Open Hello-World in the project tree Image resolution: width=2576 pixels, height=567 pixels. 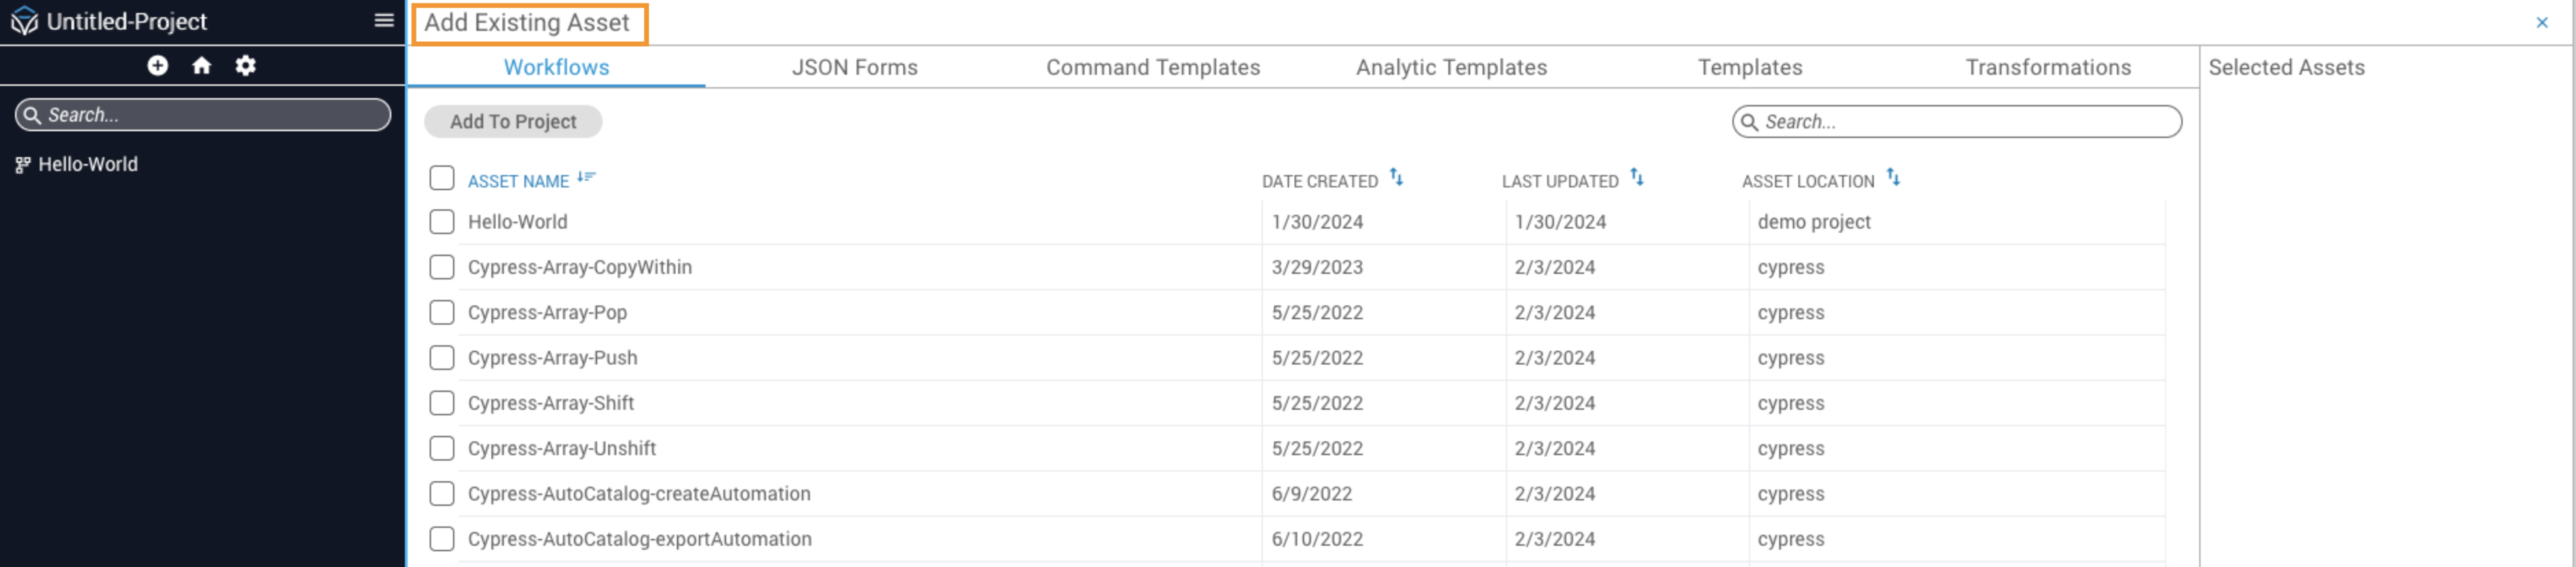click(87, 164)
